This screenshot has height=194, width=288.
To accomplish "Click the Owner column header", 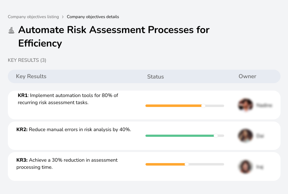I will tap(247, 76).
